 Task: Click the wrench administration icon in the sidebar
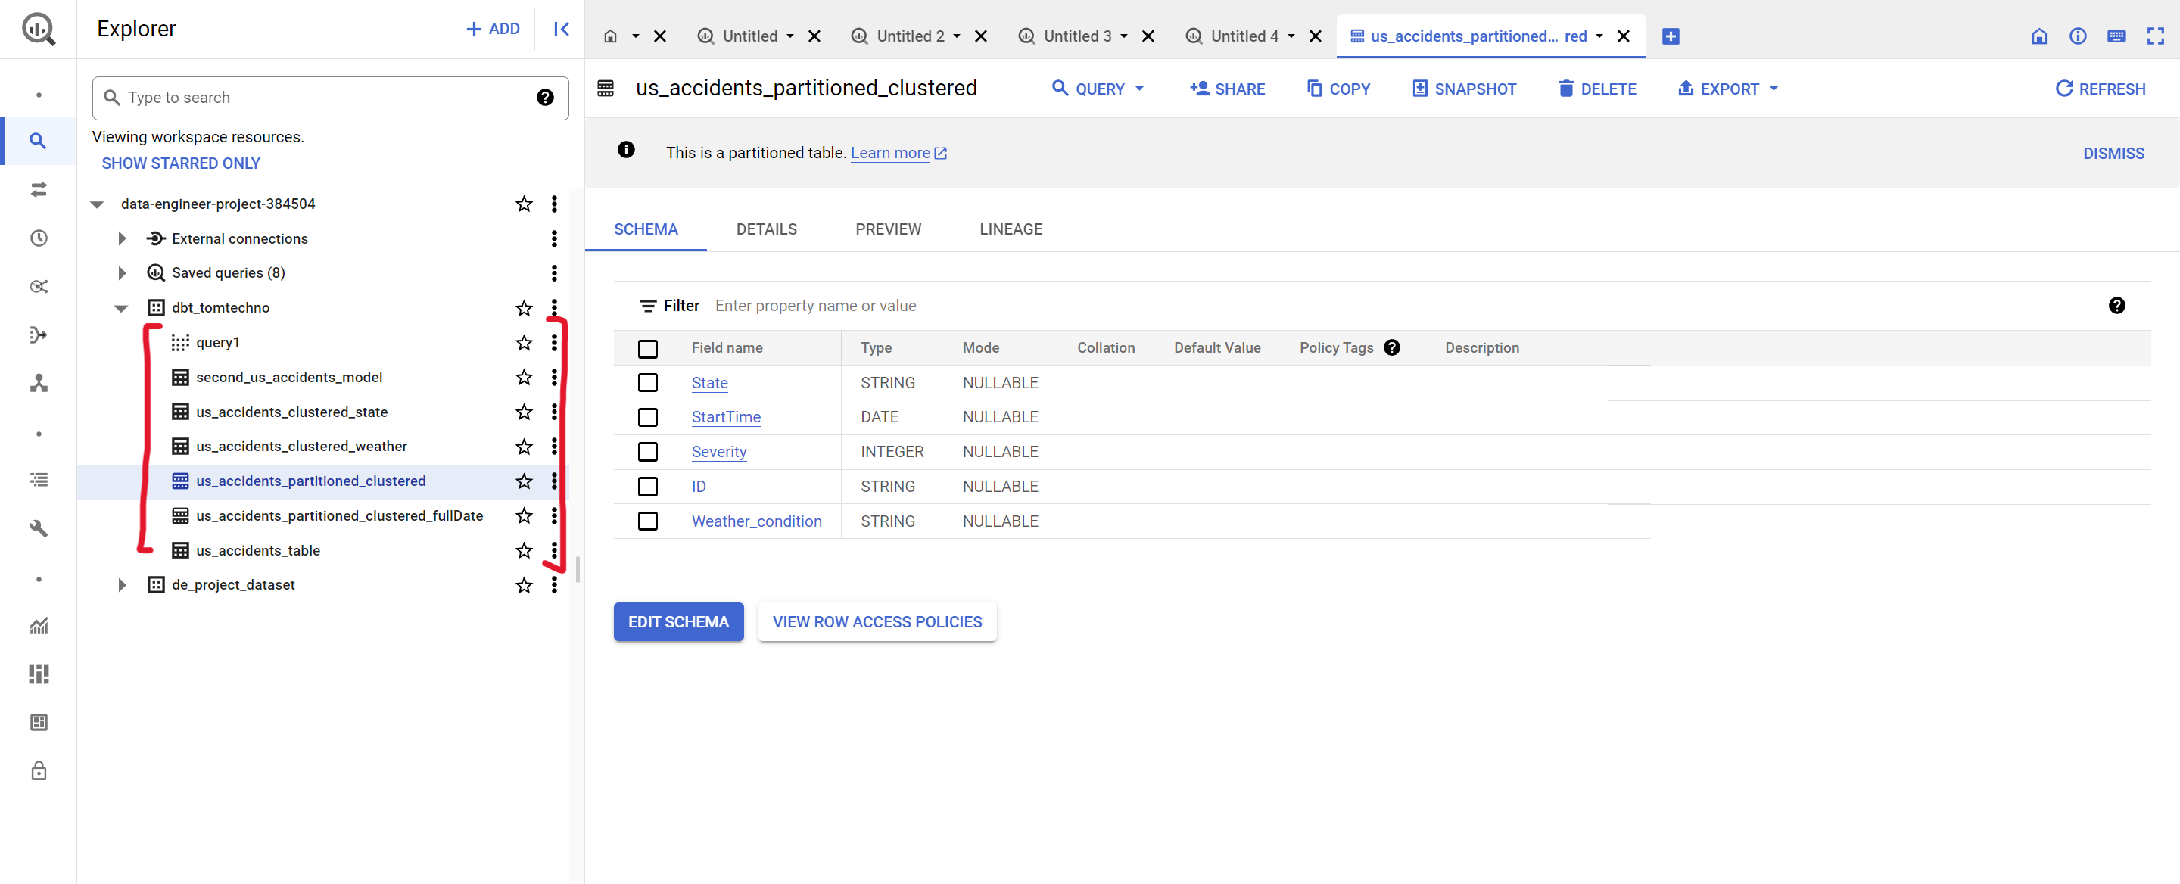pyautogui.click(x=39, y=529)
